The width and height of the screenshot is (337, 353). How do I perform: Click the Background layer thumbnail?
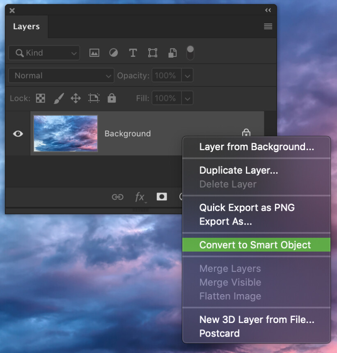(65, 133)
